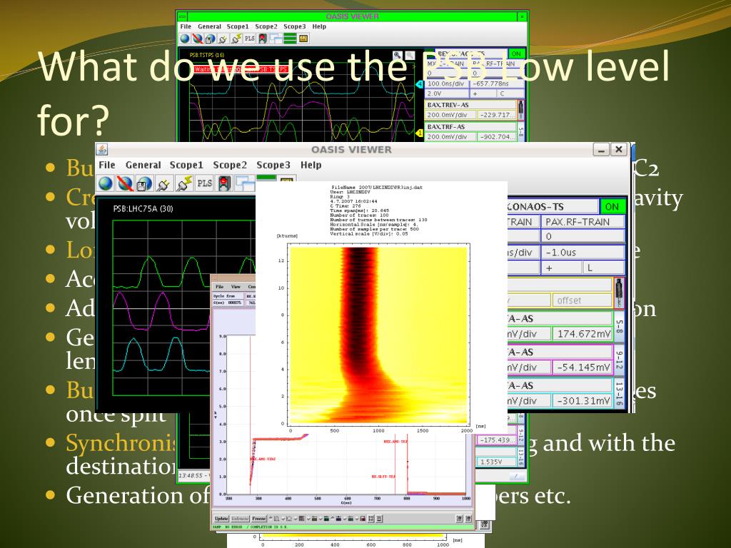731x548 pixels.
Task: Click Update button in plot window
Action: click(x=221, y=518)
